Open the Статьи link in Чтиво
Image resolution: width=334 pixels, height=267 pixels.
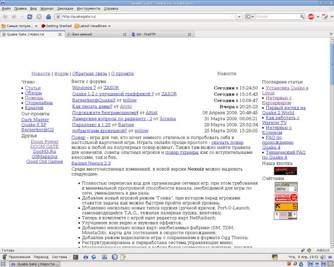32,88
